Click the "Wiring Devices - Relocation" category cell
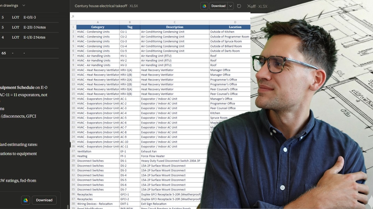Image resolution: width=373 pixels, height=209 pixels. point(98,204)
